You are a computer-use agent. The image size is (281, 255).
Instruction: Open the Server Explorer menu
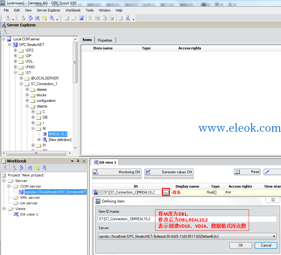coord(49,10)
